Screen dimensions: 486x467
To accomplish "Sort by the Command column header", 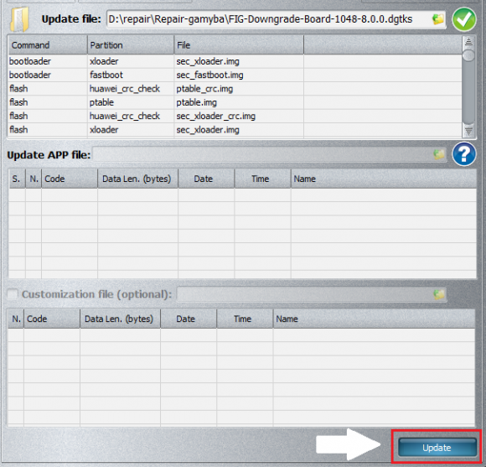I will click(x=48, y=45).
